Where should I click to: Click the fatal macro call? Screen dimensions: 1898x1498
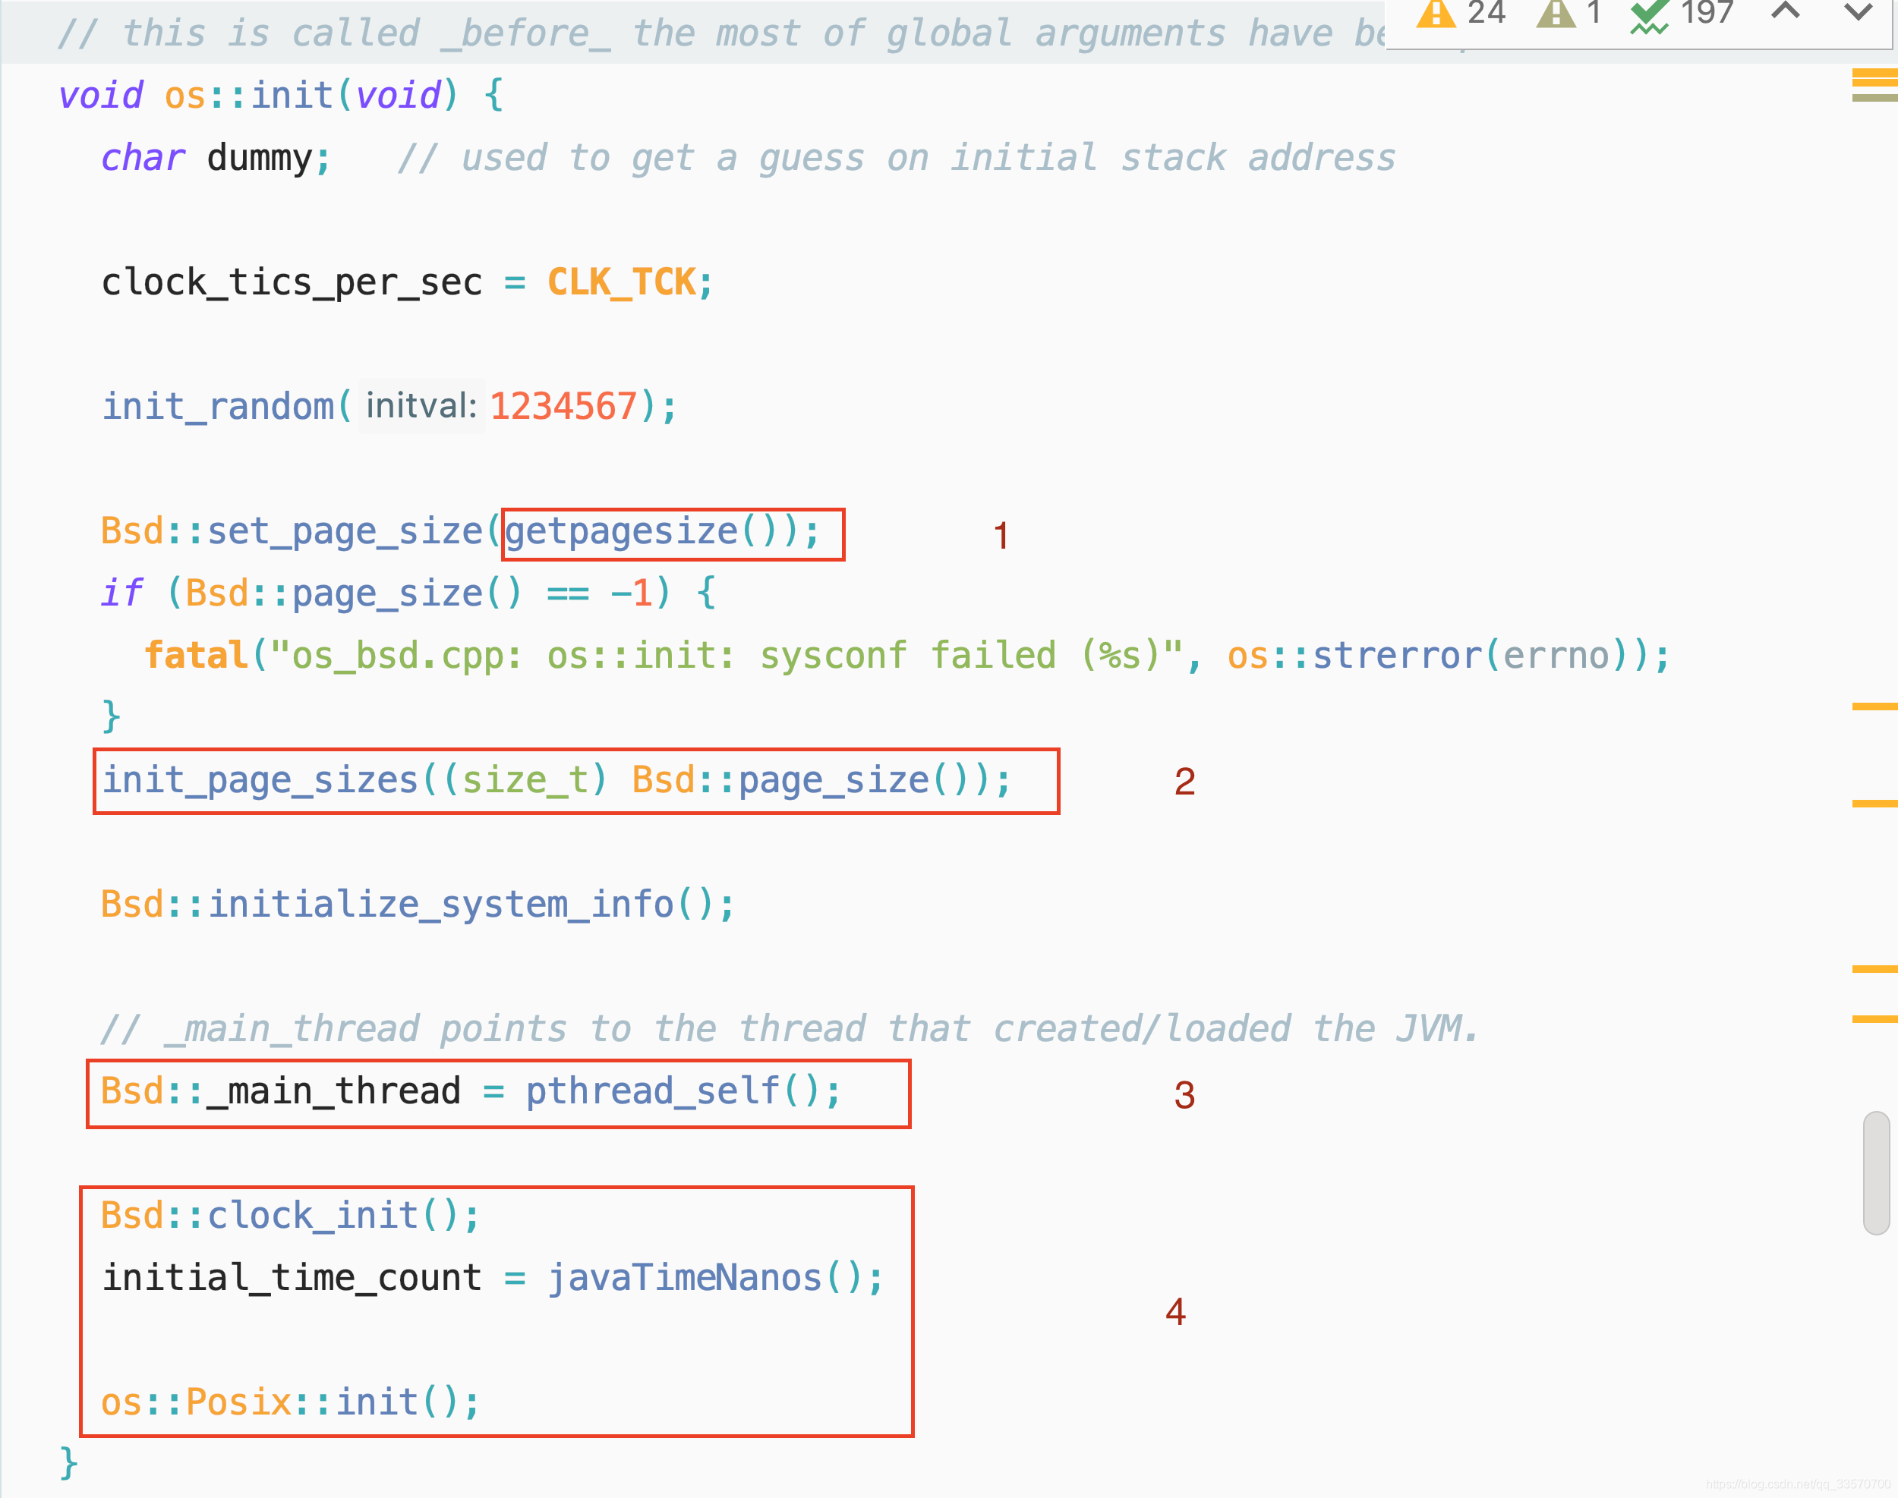coord(196,656)
